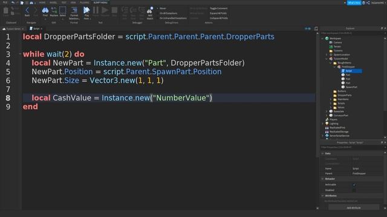Screen dimensions: 387x217
Task: Click the Filter Properties search field
Action: pyautogui.click(x=352, y=147)
